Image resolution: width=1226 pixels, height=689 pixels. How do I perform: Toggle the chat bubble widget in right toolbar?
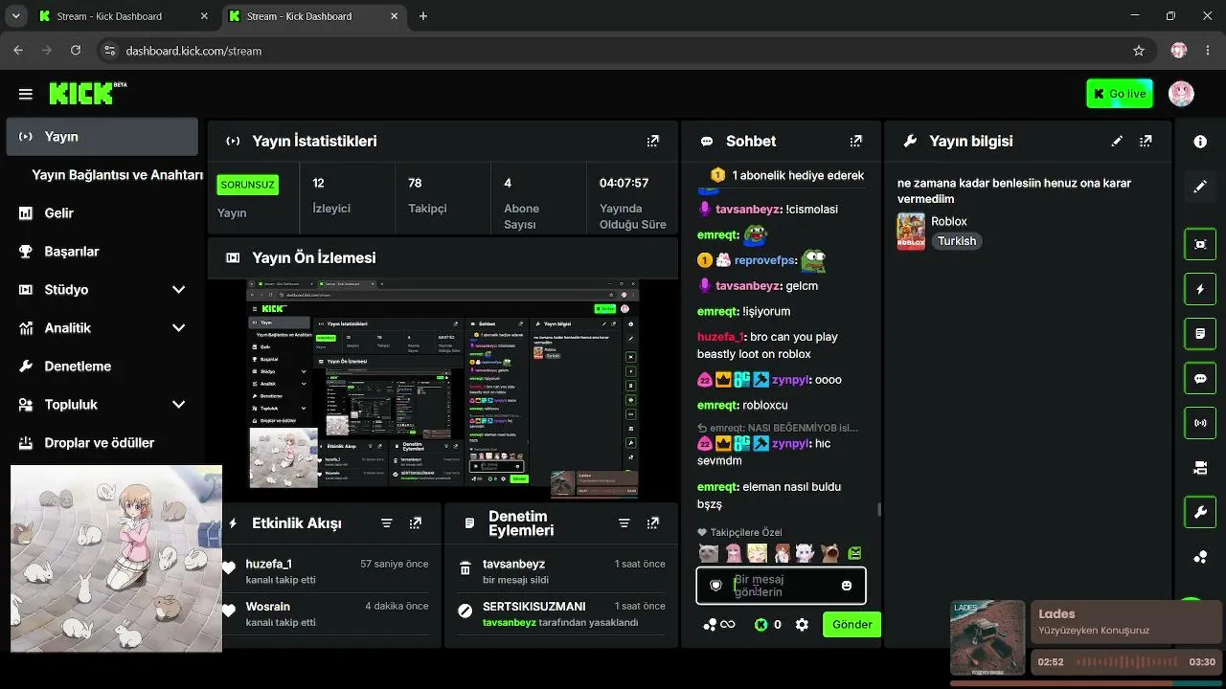pyautogui.click(x=1200, y=378)
